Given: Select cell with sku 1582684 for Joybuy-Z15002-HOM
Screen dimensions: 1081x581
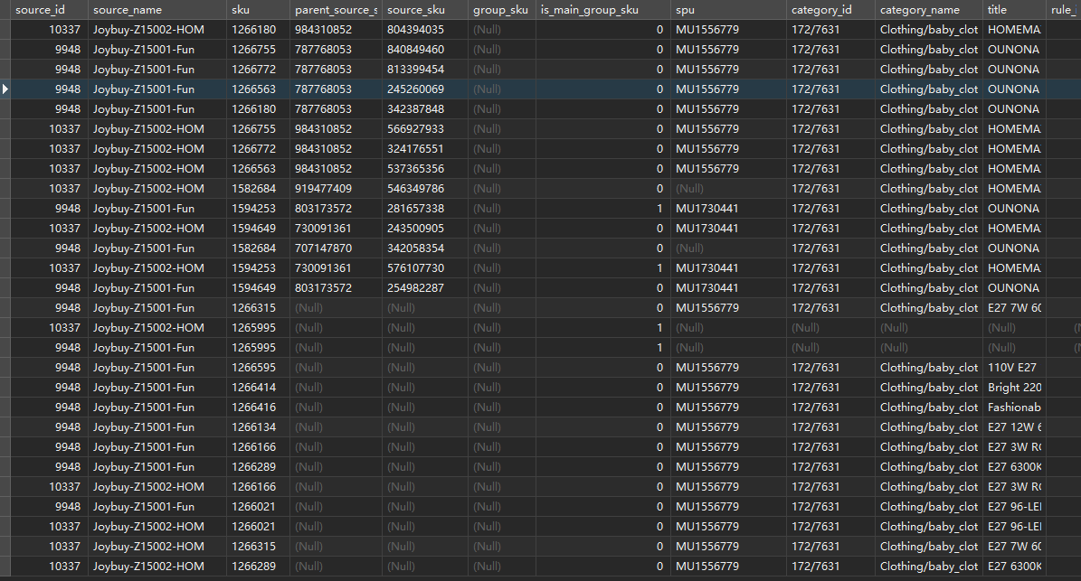Looking at the screenshot, I should 258,189.
